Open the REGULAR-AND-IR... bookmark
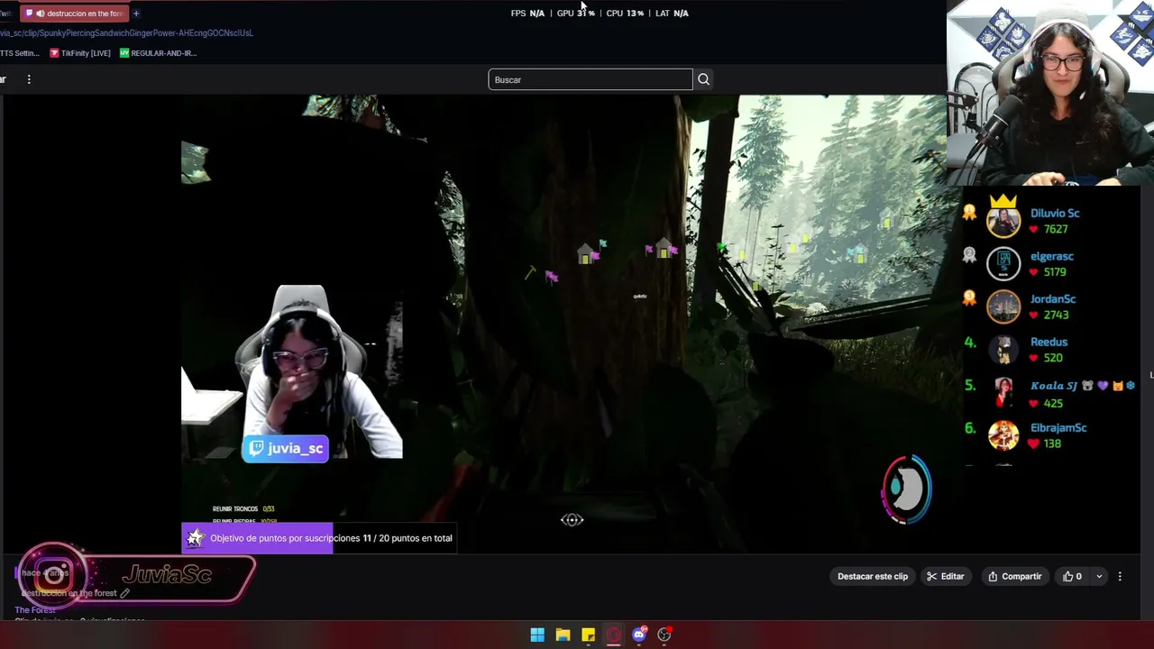 pos(159,53)
